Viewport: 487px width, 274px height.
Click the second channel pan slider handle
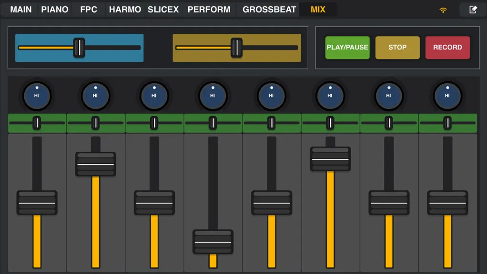coord(95,123)
